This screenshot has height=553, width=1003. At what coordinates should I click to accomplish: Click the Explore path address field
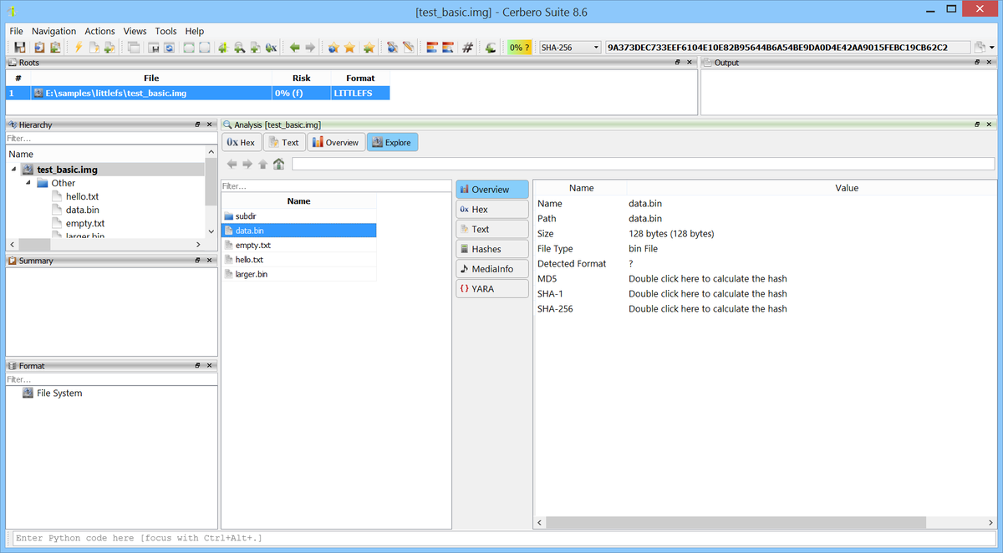[x=644, y=164]
